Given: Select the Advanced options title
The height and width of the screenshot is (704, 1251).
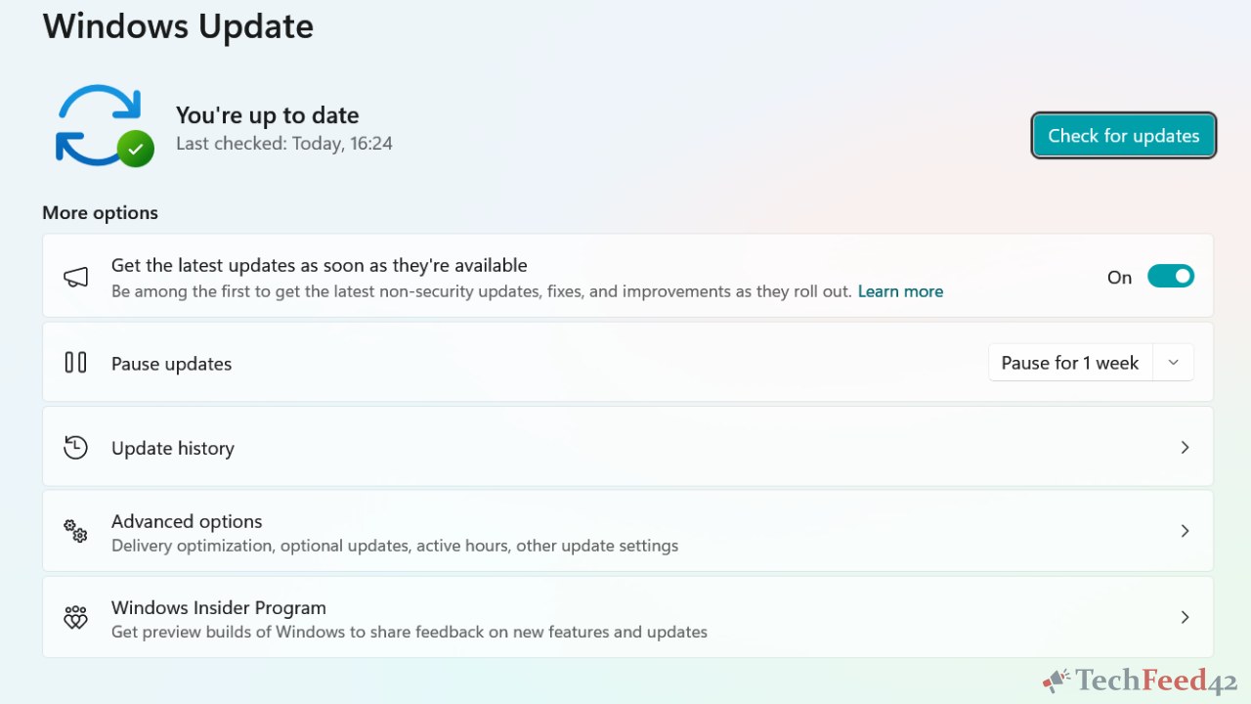Looking at the screenshot, I should tap(187, 521).
